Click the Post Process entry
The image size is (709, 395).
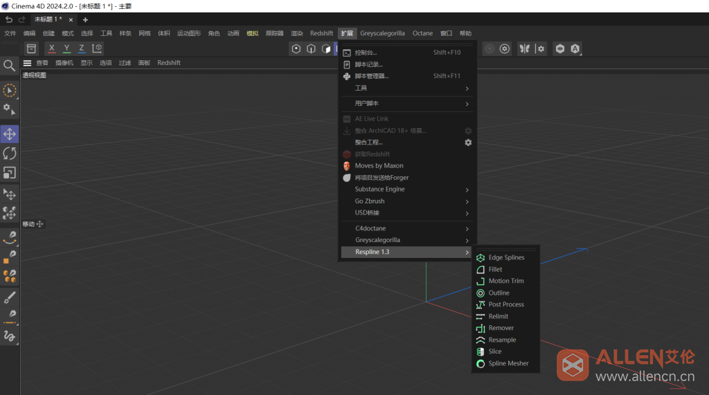point(505,304)
